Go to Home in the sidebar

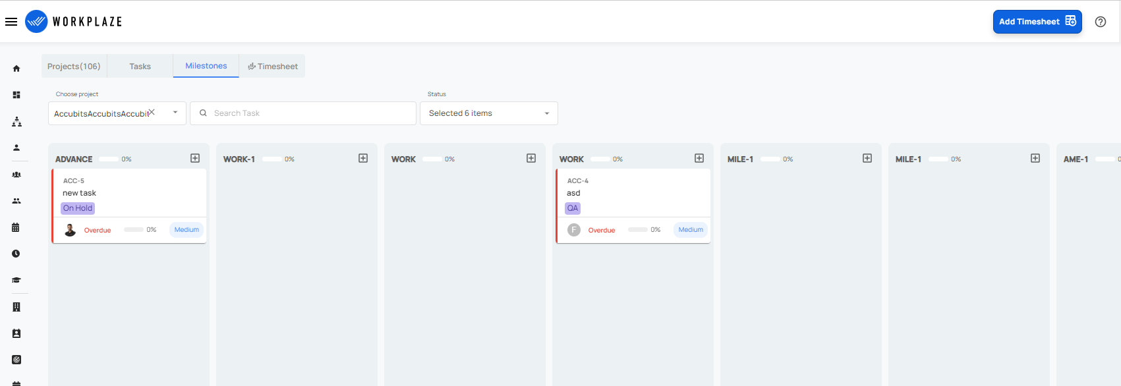(16, 69)
